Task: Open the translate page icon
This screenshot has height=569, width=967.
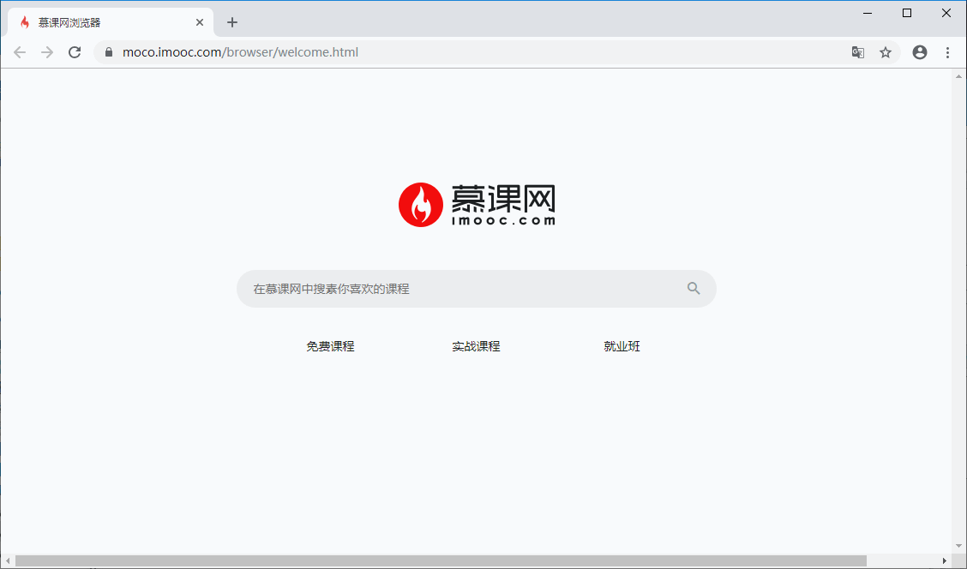Action: pyautogui.click(x=858, y=52)
